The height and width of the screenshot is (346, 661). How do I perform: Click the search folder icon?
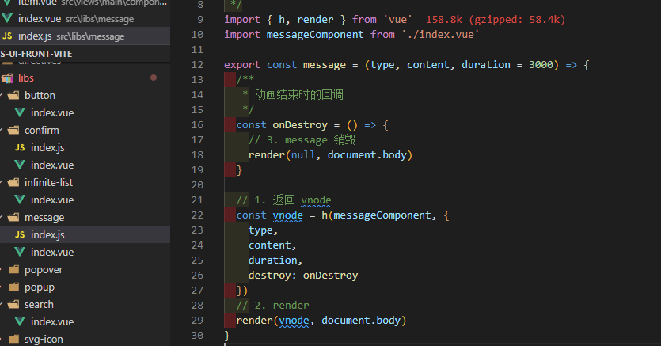coord(13,304)
